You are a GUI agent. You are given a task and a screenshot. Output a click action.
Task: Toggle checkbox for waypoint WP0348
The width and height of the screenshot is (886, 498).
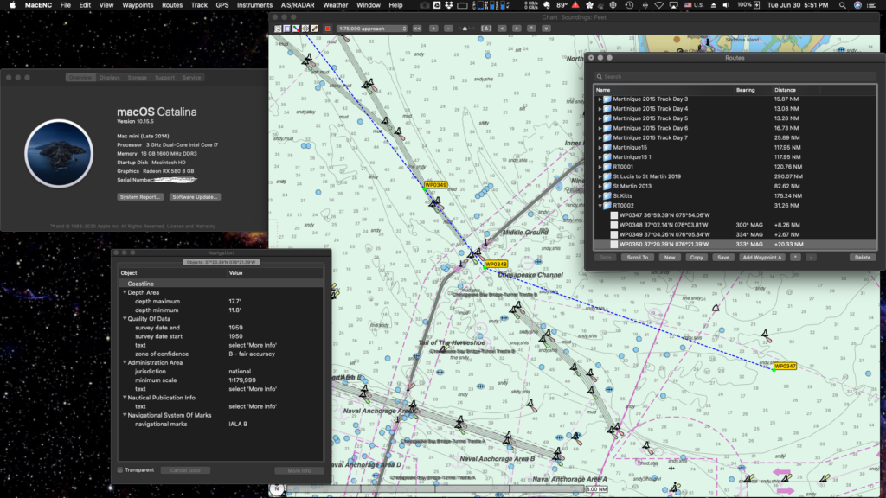tap(614, 225)
